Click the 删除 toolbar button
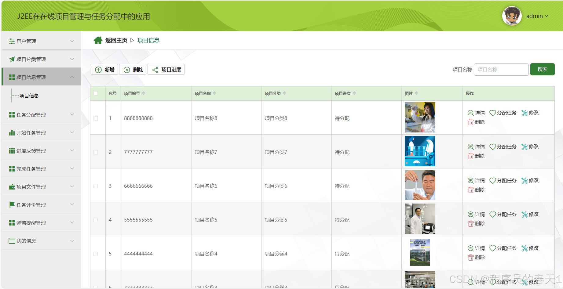The height and width of the screenshot is (289, 563). click(133, 70)
